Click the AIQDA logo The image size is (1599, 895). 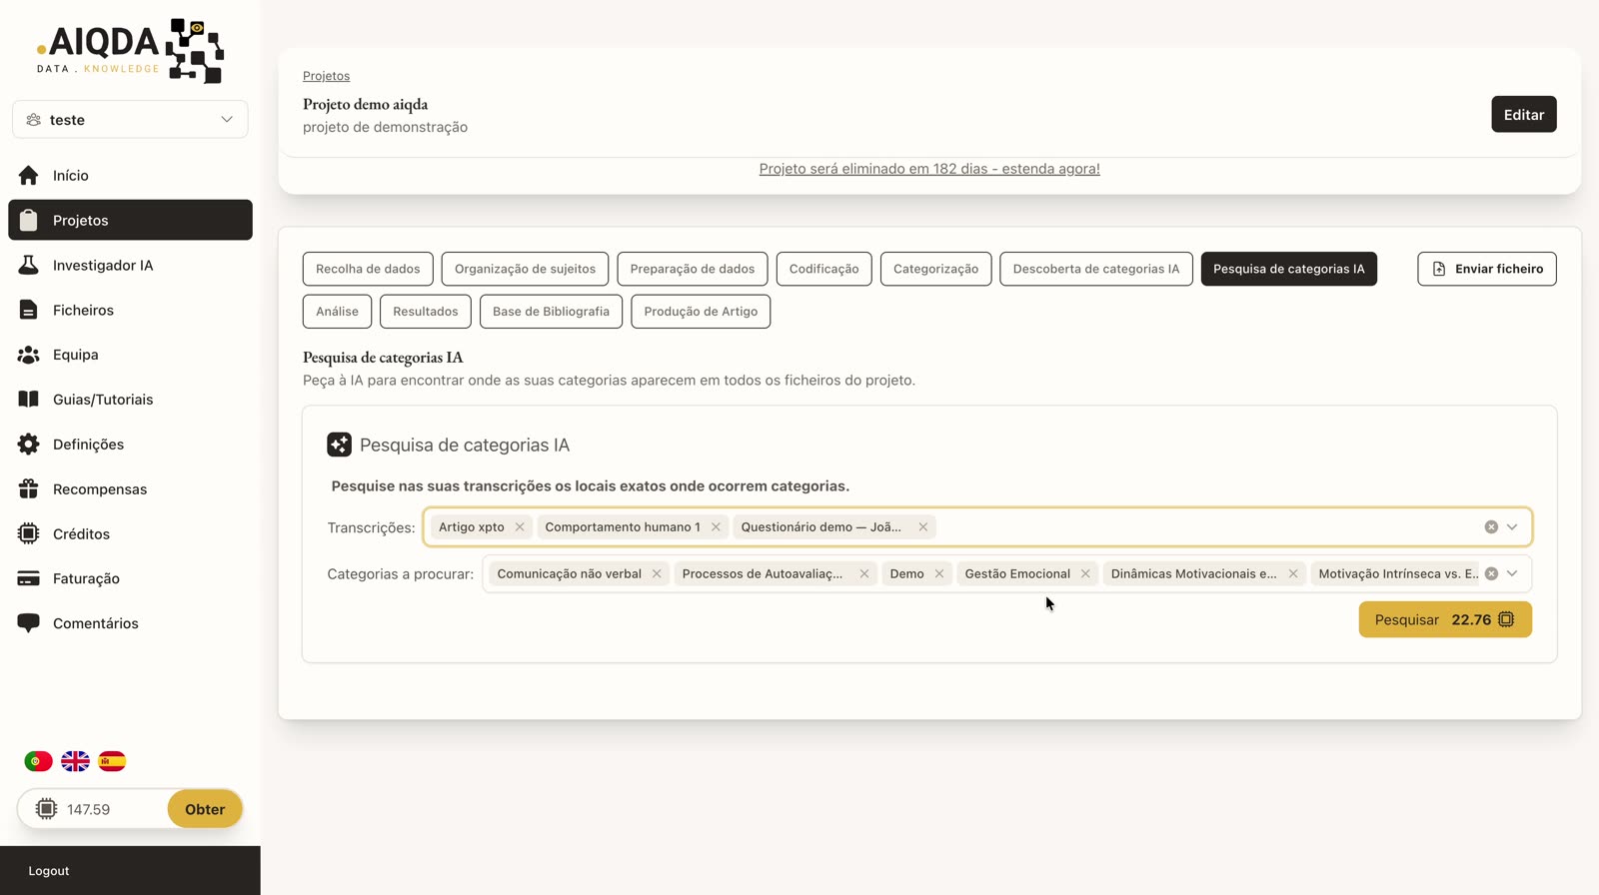click(x=130, y=51)
